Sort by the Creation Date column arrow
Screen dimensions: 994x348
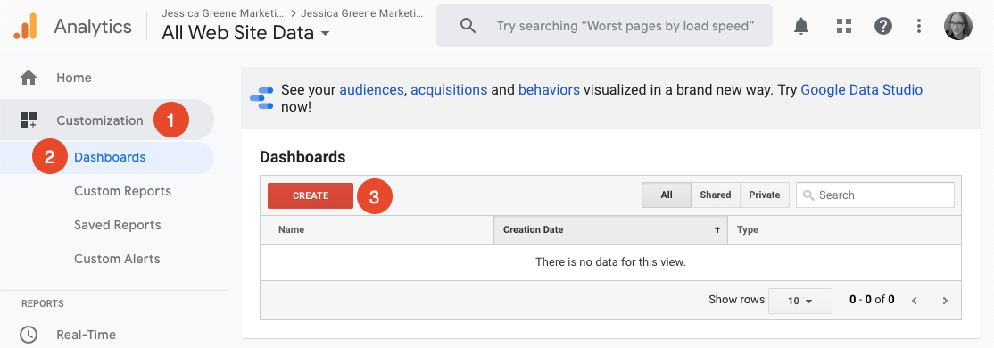pyautogui.click(x=717, y=230)
